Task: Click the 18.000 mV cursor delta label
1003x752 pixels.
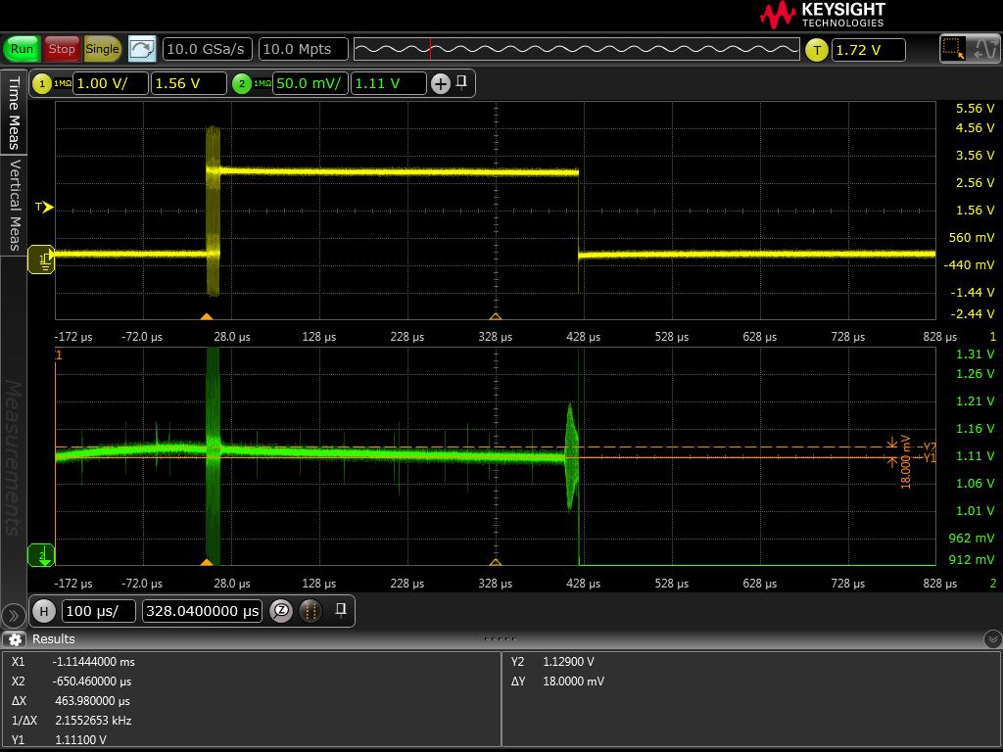Action: [x=906, y=462]
